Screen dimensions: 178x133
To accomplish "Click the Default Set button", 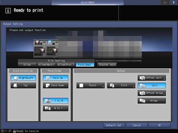I will pyautogui.click(x=114, y=125).
